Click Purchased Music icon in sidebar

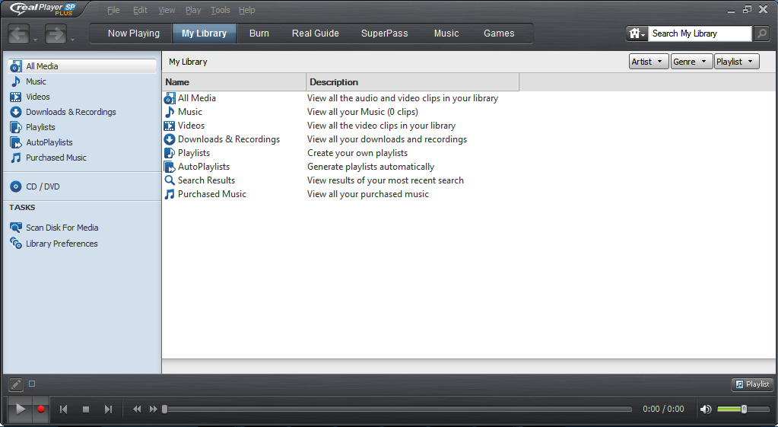(x=16, y=158)
